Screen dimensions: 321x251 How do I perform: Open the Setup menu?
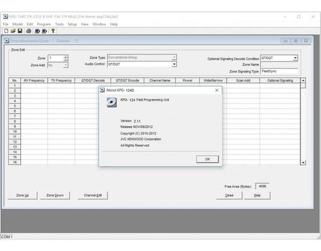(72, 24)
